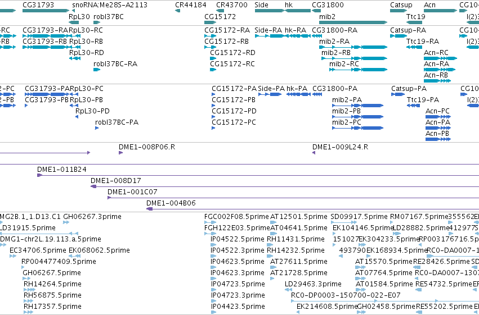This screenshot has height=315, width=479.
Task: Click transcript RpL30-RD
Action: tap(87, 52)
